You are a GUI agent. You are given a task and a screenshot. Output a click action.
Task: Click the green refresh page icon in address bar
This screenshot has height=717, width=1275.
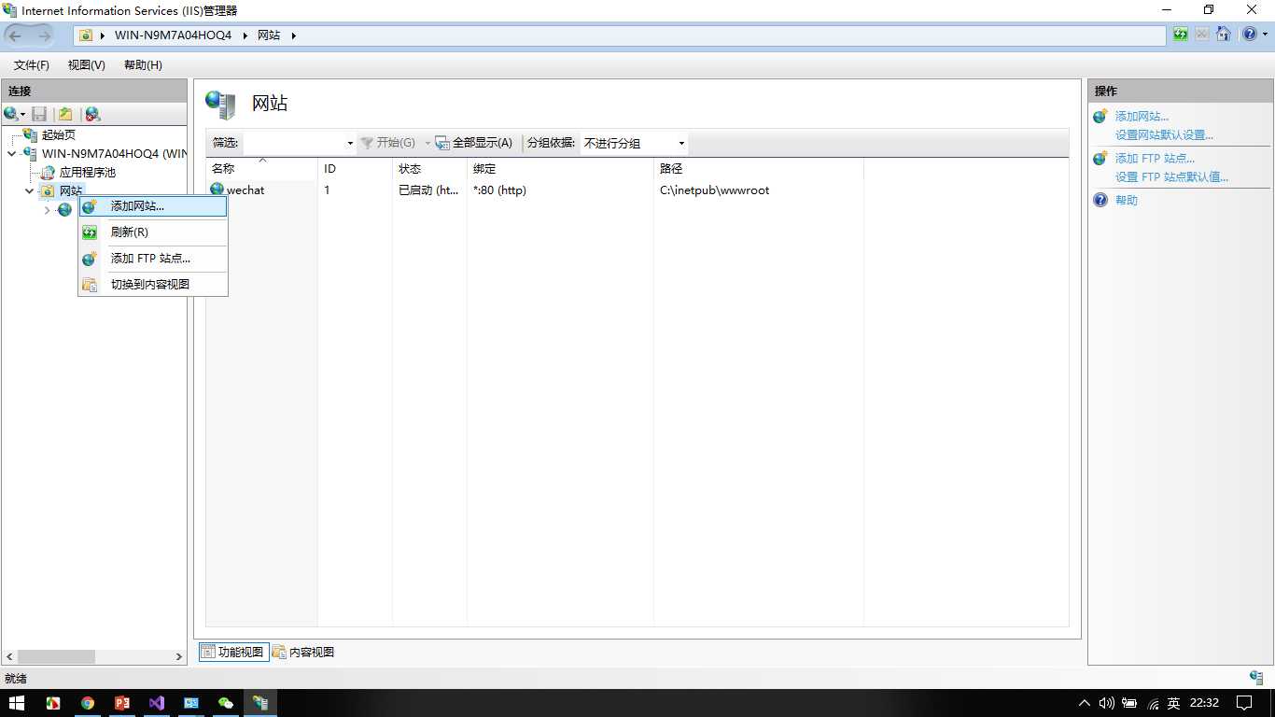coord(1181,35)
